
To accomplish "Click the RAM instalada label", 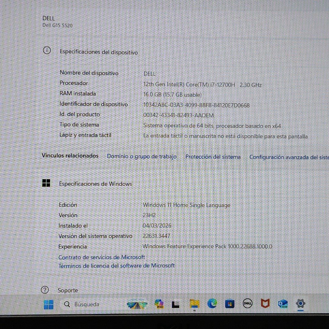I will [x=78, y=94].
